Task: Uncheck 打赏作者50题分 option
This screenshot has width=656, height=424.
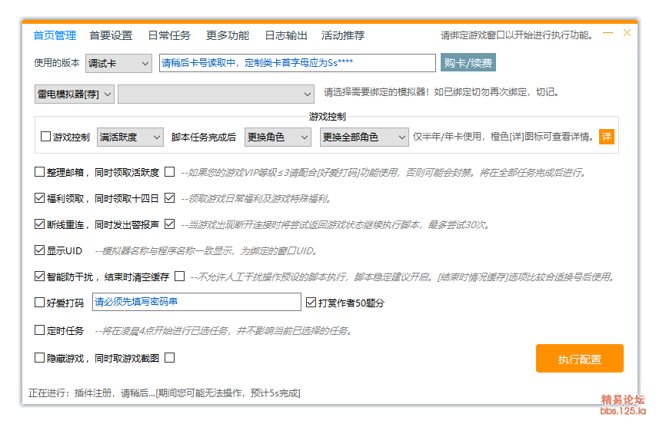Action: (x=311, y=303)
